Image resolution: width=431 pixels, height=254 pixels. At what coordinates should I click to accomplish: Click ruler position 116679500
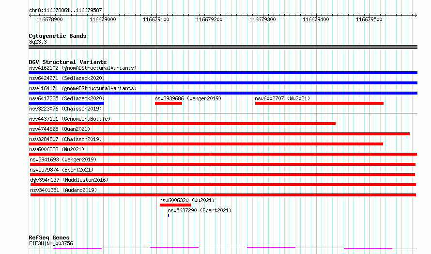click(369, 19)
